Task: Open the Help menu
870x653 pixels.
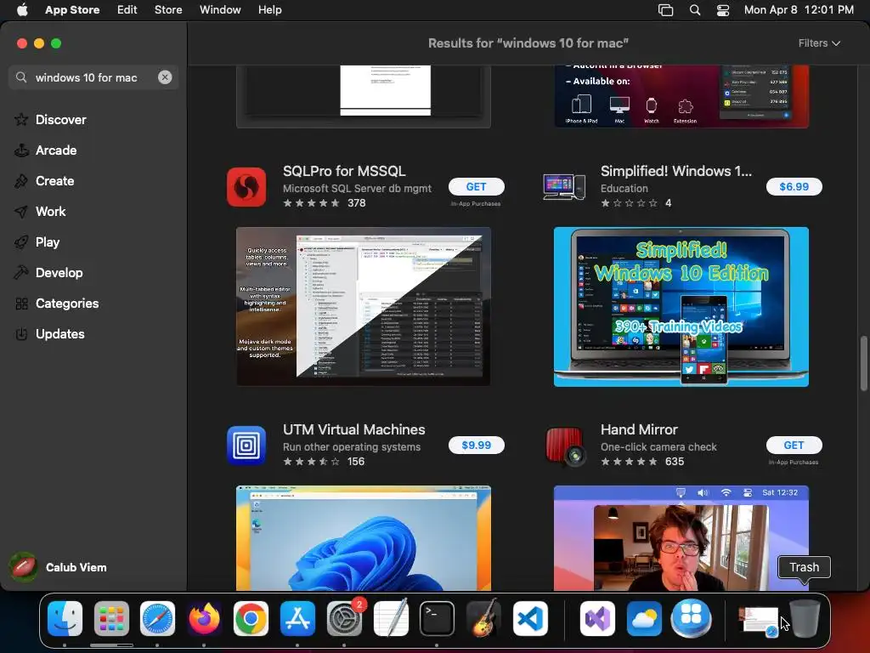Action: pyautogui.click(x=269, y=10)
